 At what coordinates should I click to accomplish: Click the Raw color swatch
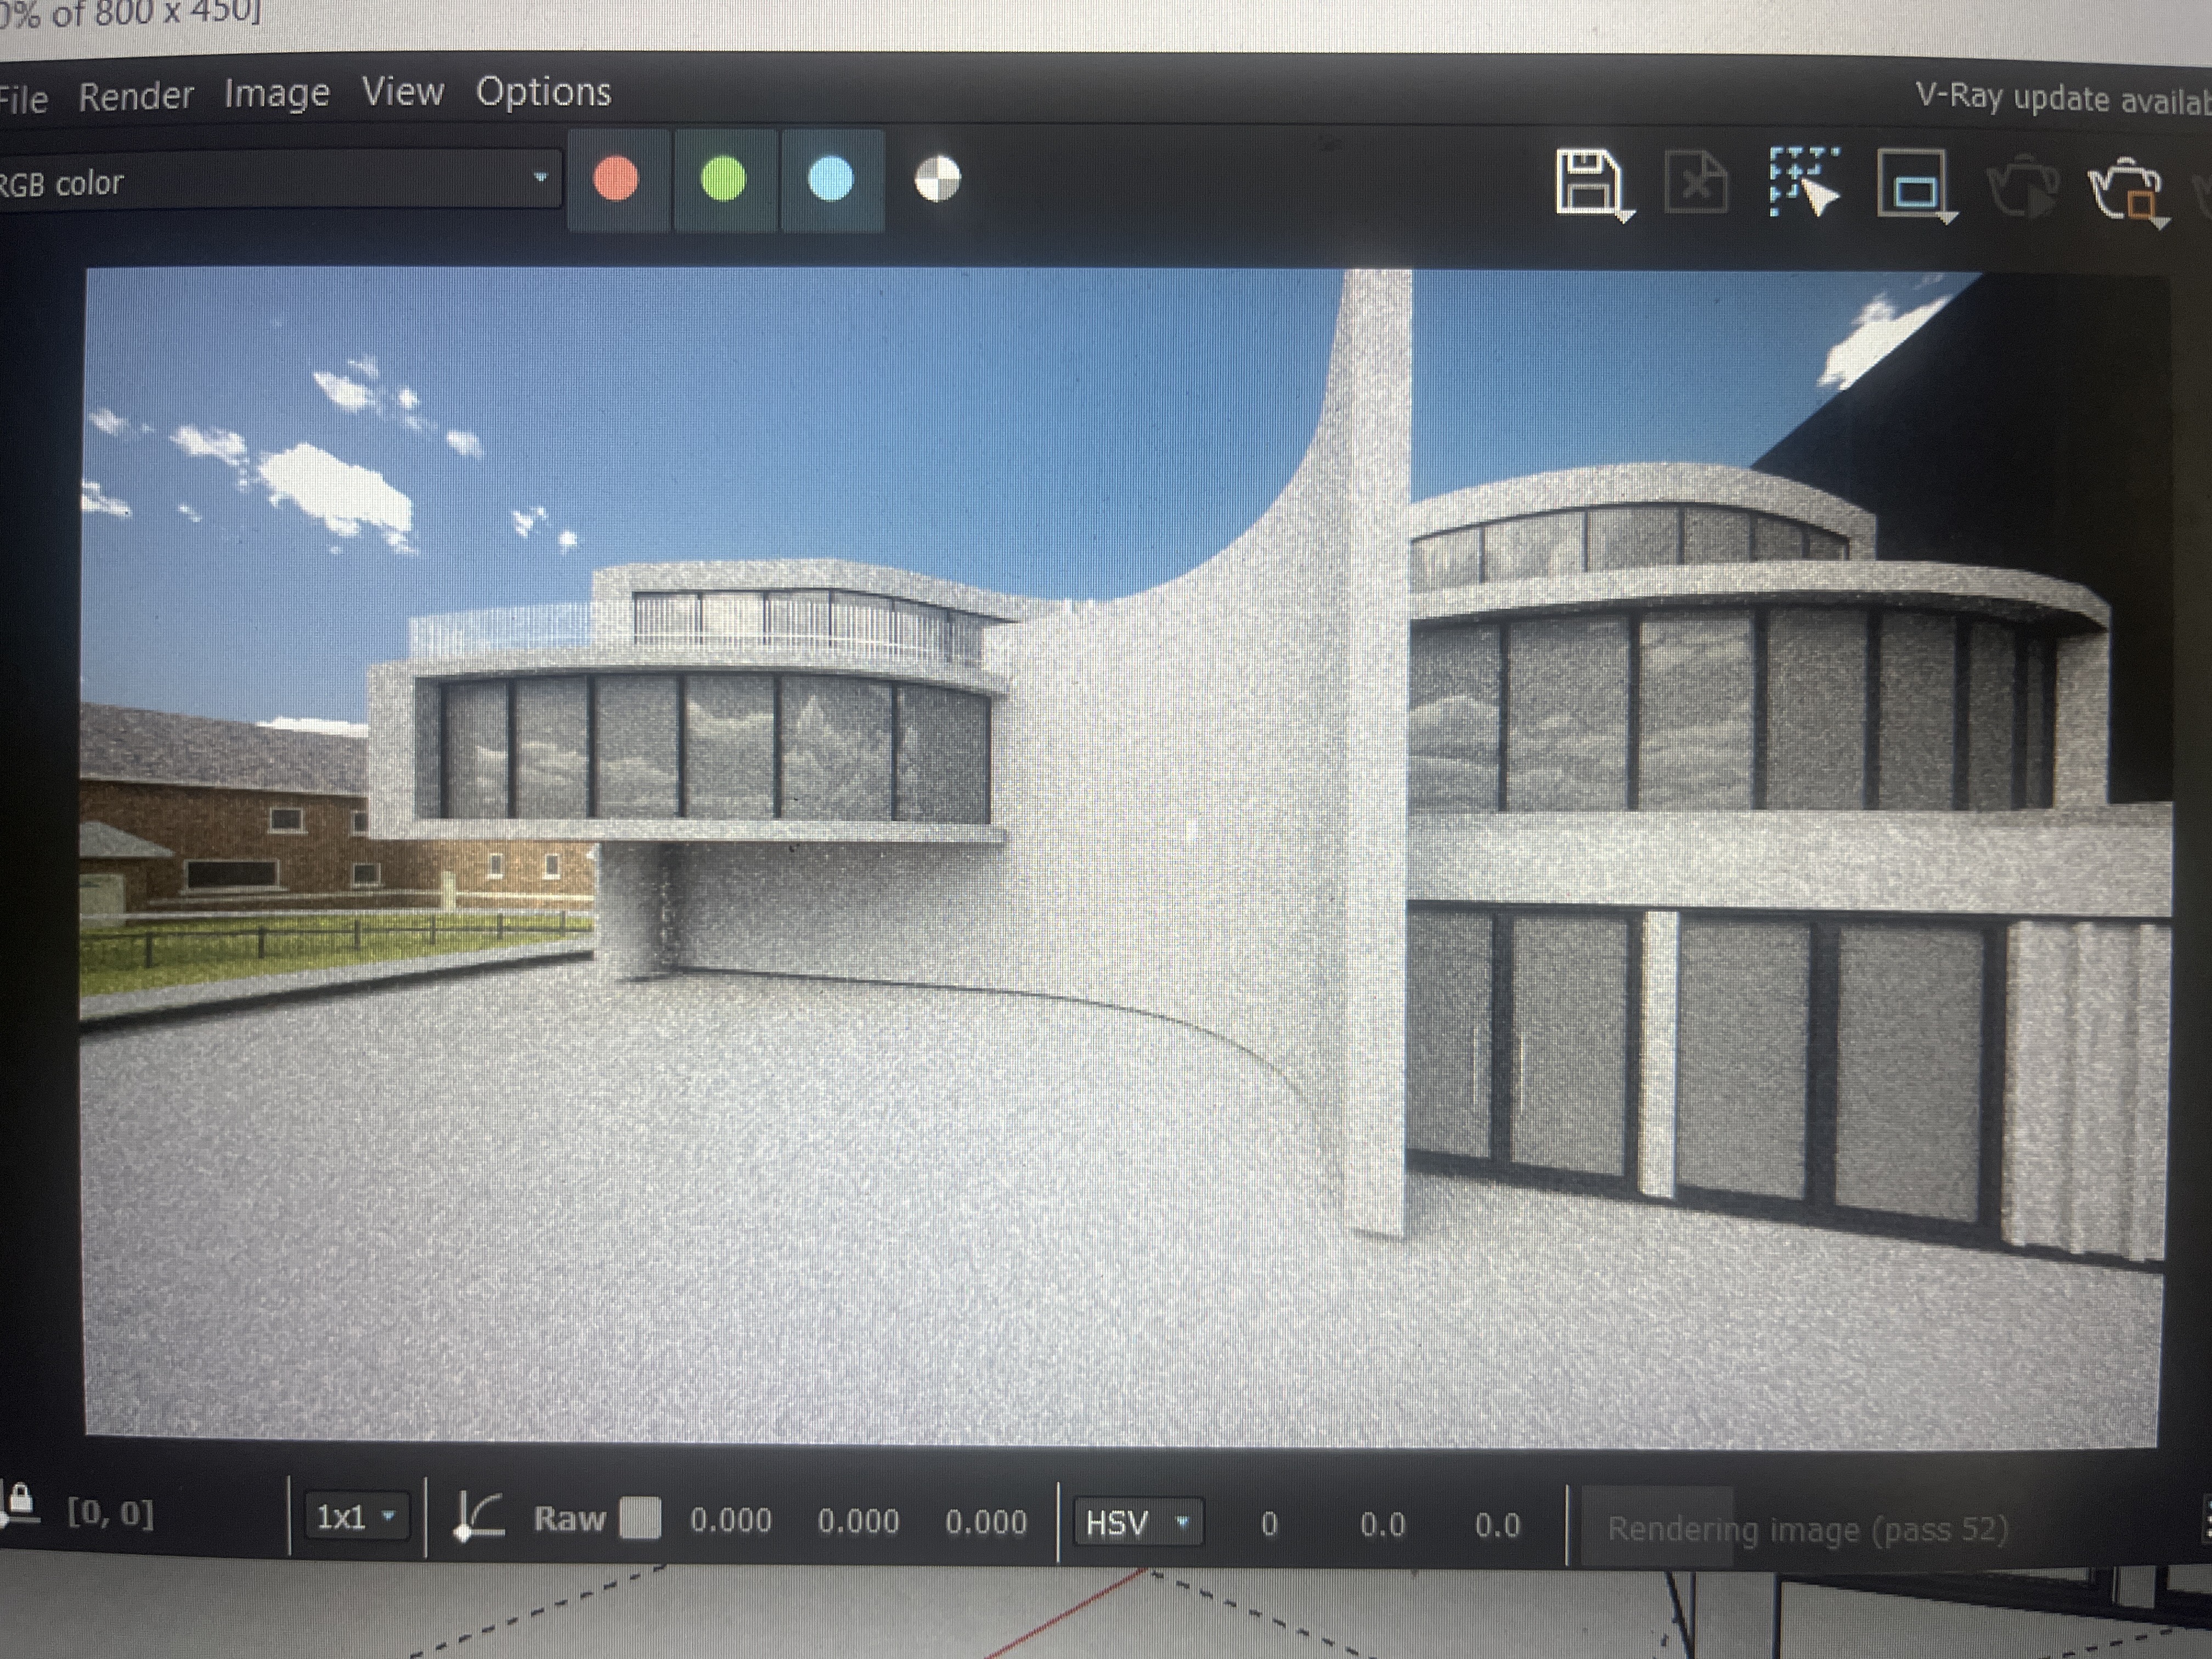coord(640,1517)
